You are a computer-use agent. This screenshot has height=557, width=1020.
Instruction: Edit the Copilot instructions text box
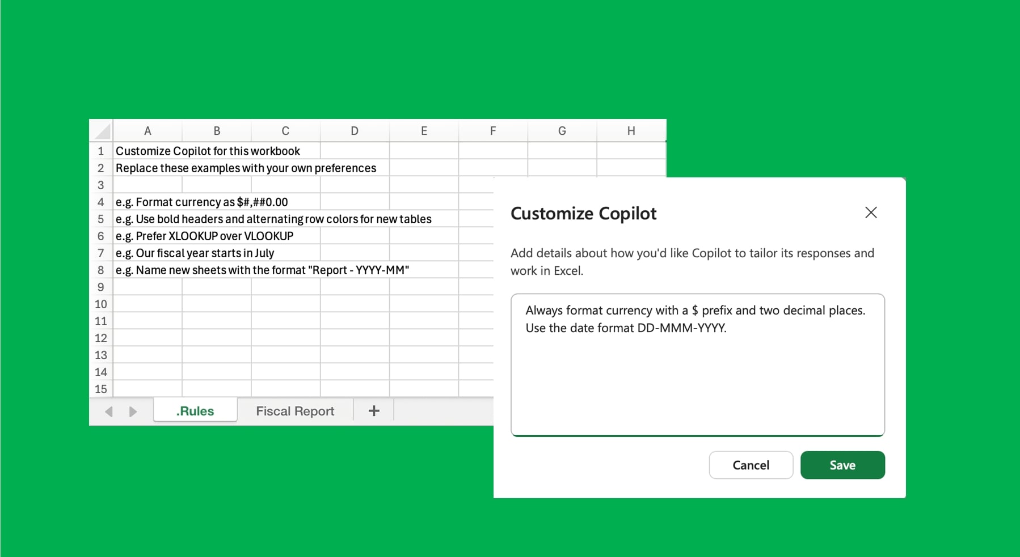tap(697, 365)
